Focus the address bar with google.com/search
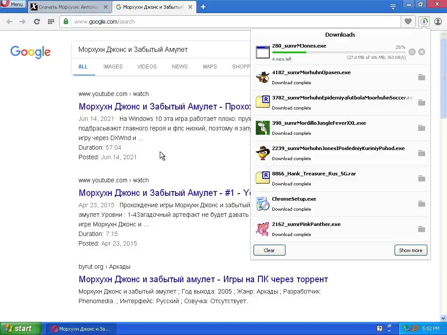Screen dimensions: 447x335 tap(230, 22)
